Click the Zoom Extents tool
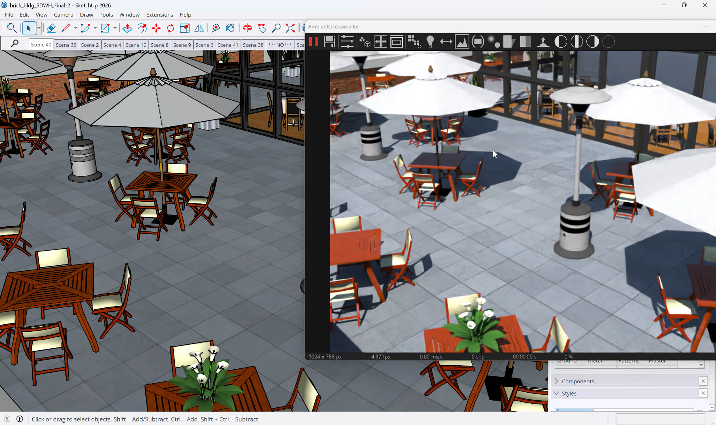This screenshot has height=425, width=716. point(290,28)
